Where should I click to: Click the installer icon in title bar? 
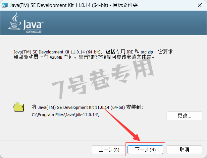pyautogui.click(x=4, y=5)
